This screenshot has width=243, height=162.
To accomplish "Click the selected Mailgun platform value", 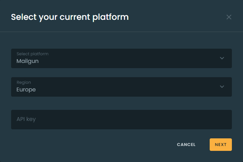I will click(27, 61).
